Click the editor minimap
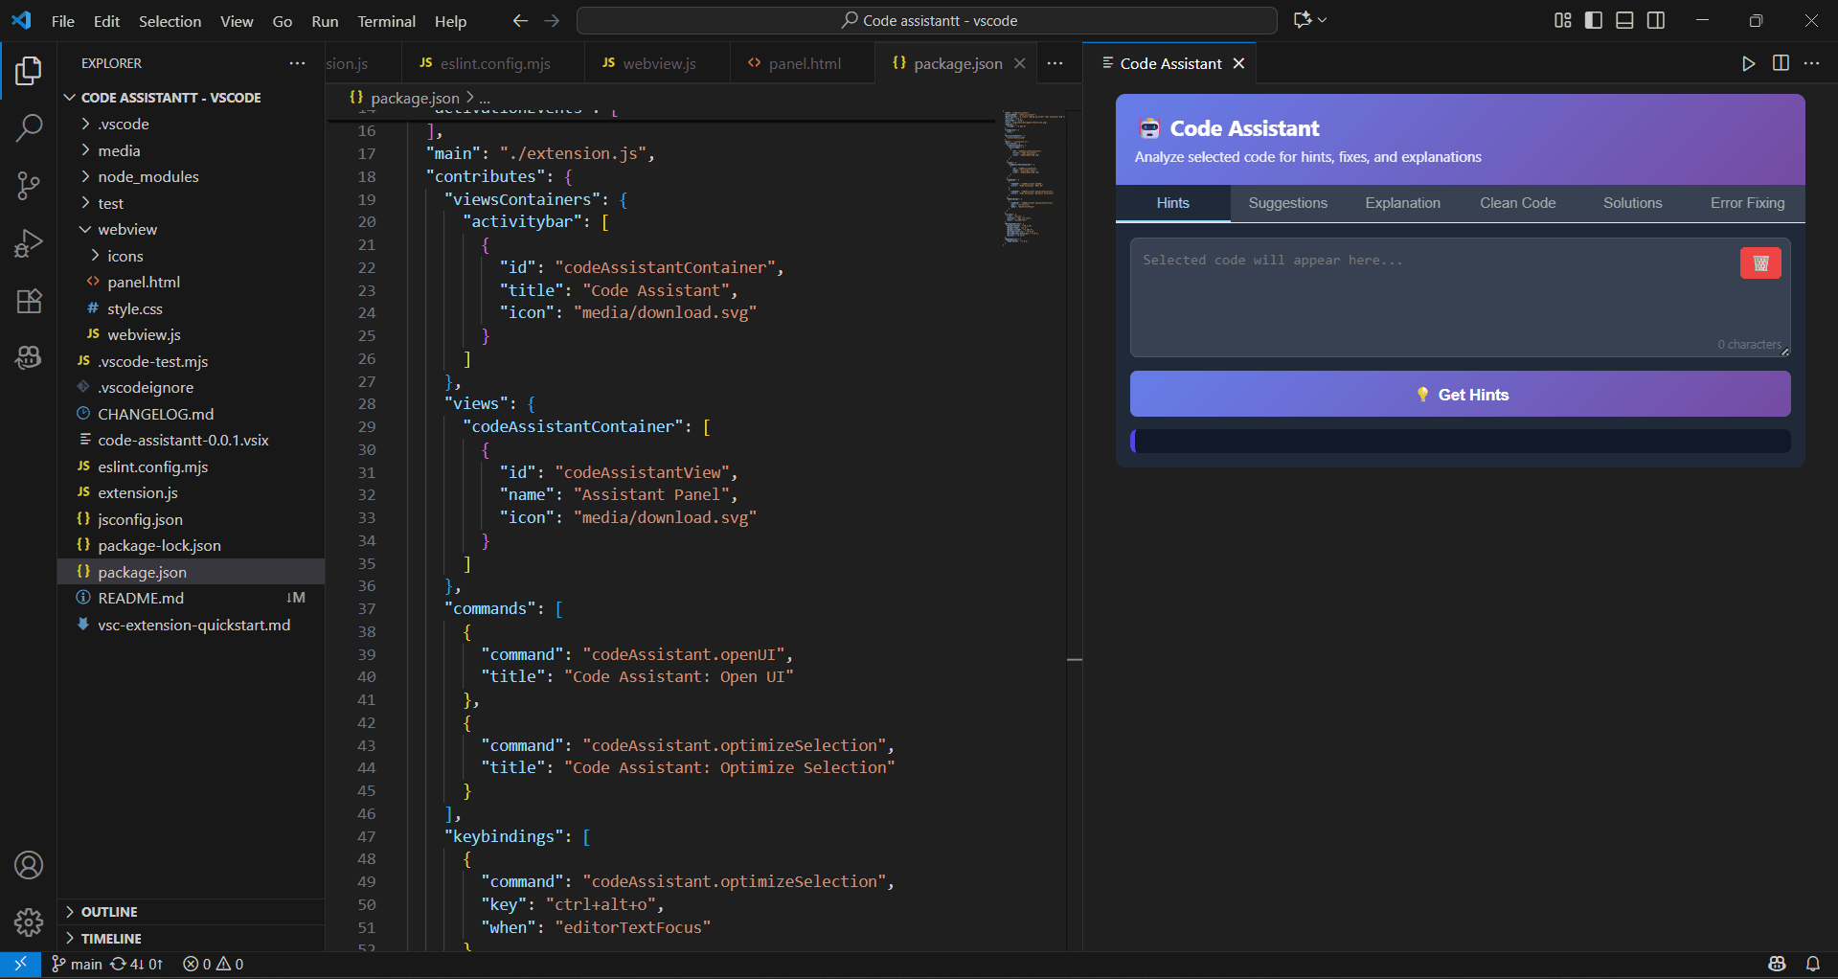 pos(1034,177)
